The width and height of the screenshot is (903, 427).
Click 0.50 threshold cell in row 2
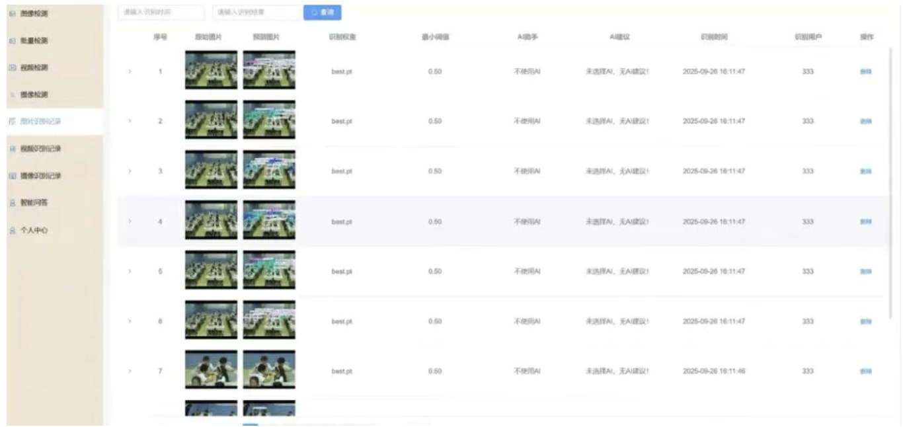point(435,122)
